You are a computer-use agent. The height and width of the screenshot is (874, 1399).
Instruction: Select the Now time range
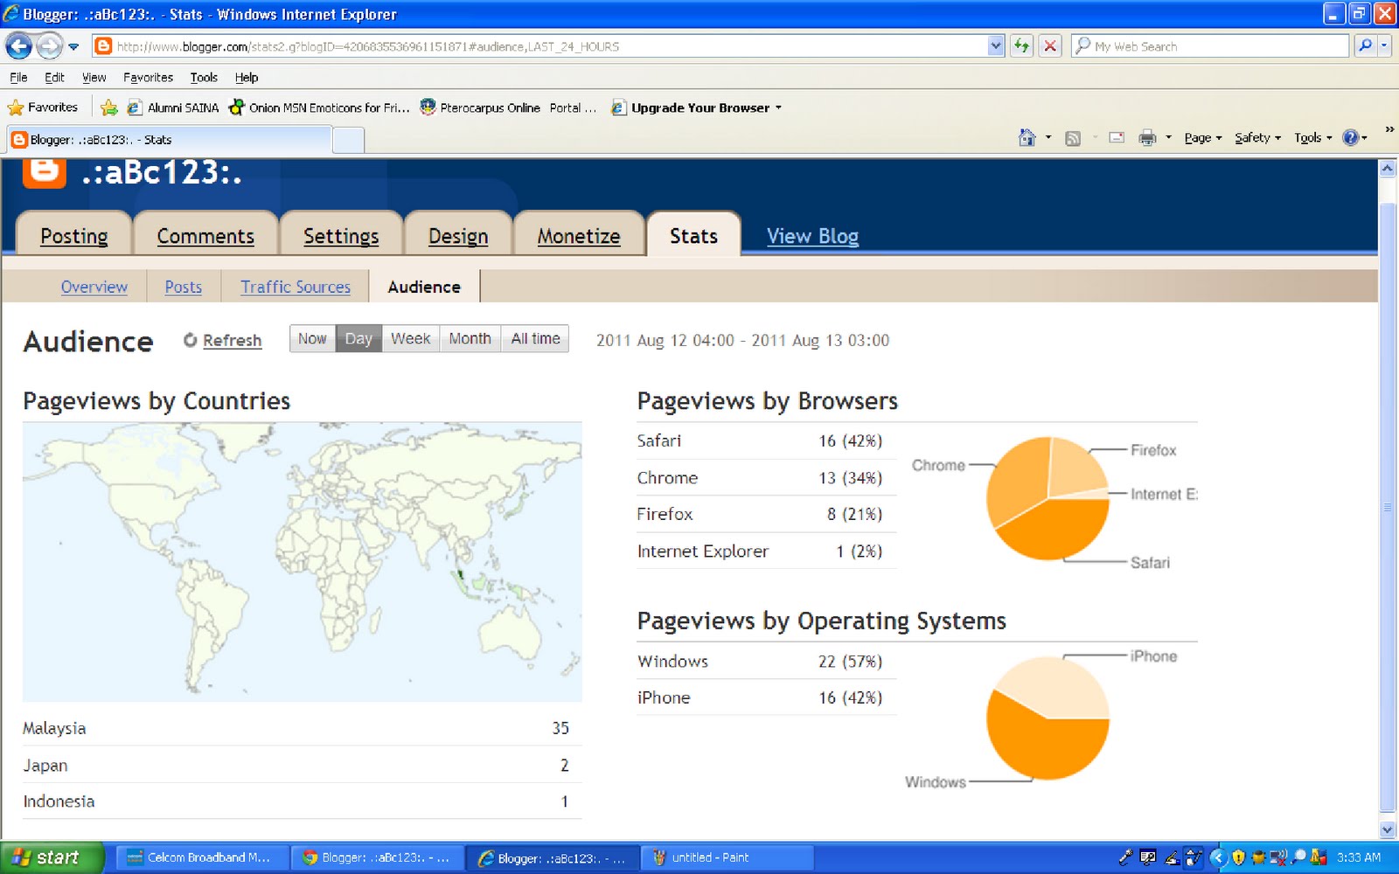coord(312,339)
